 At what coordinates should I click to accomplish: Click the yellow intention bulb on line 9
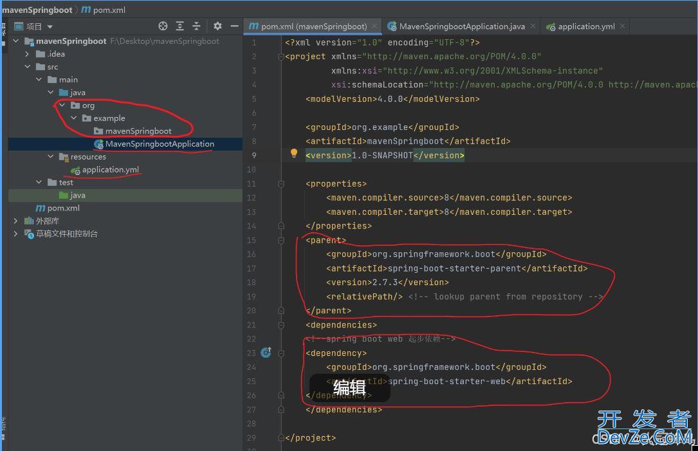point(294,153)
